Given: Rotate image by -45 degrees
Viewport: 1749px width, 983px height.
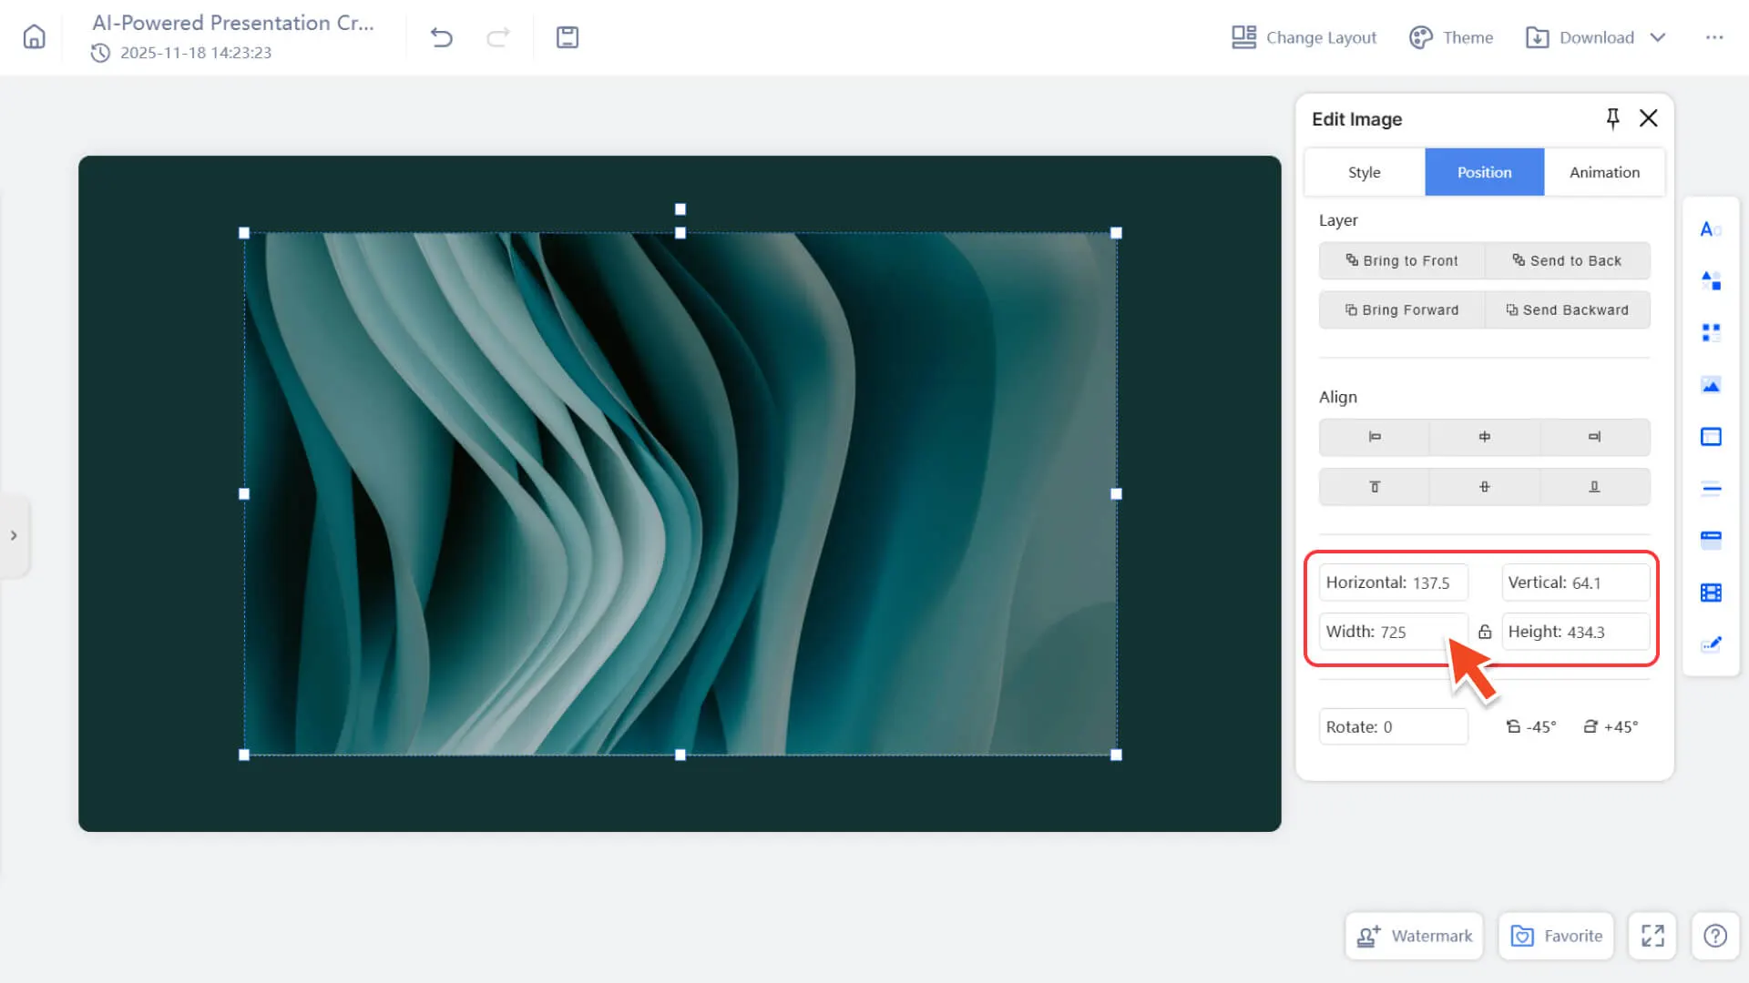Looking at the screenshot, I should click(x=1531, y=726).
